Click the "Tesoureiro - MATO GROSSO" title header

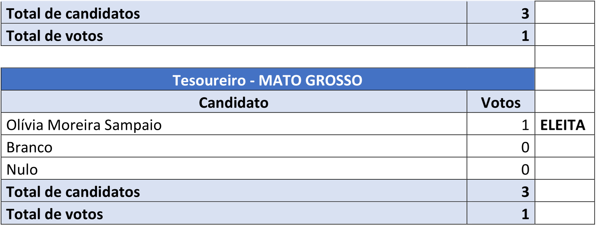(x=267, y=80)
